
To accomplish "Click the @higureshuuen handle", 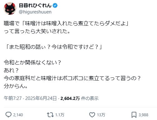I will pos(35,12).
